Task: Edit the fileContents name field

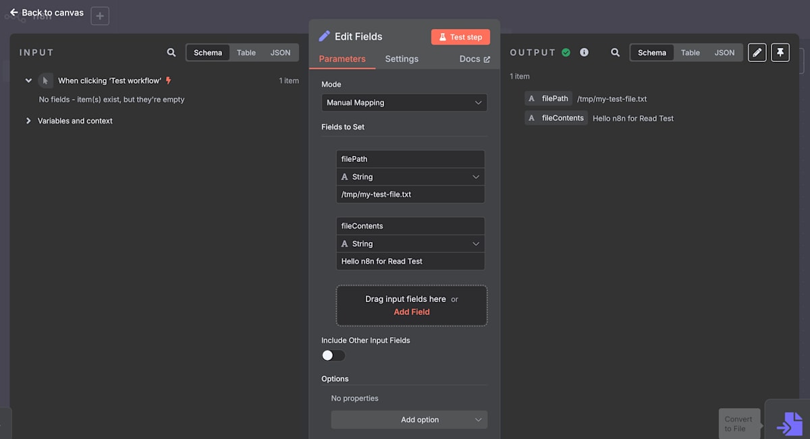Action: pos(410,226)
